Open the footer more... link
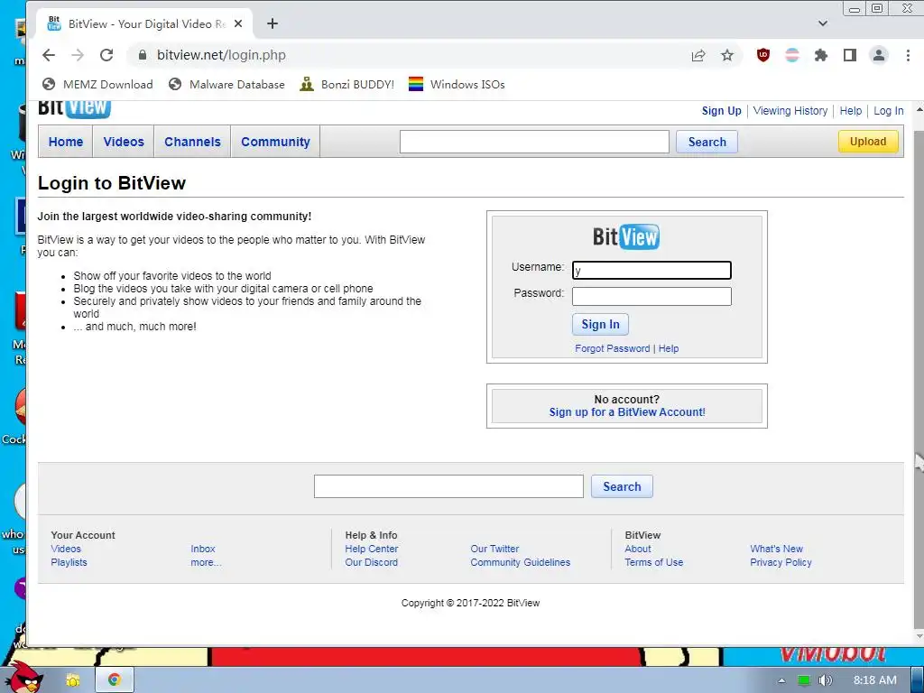Screen dimensions: 924x693 coord(206,562)
